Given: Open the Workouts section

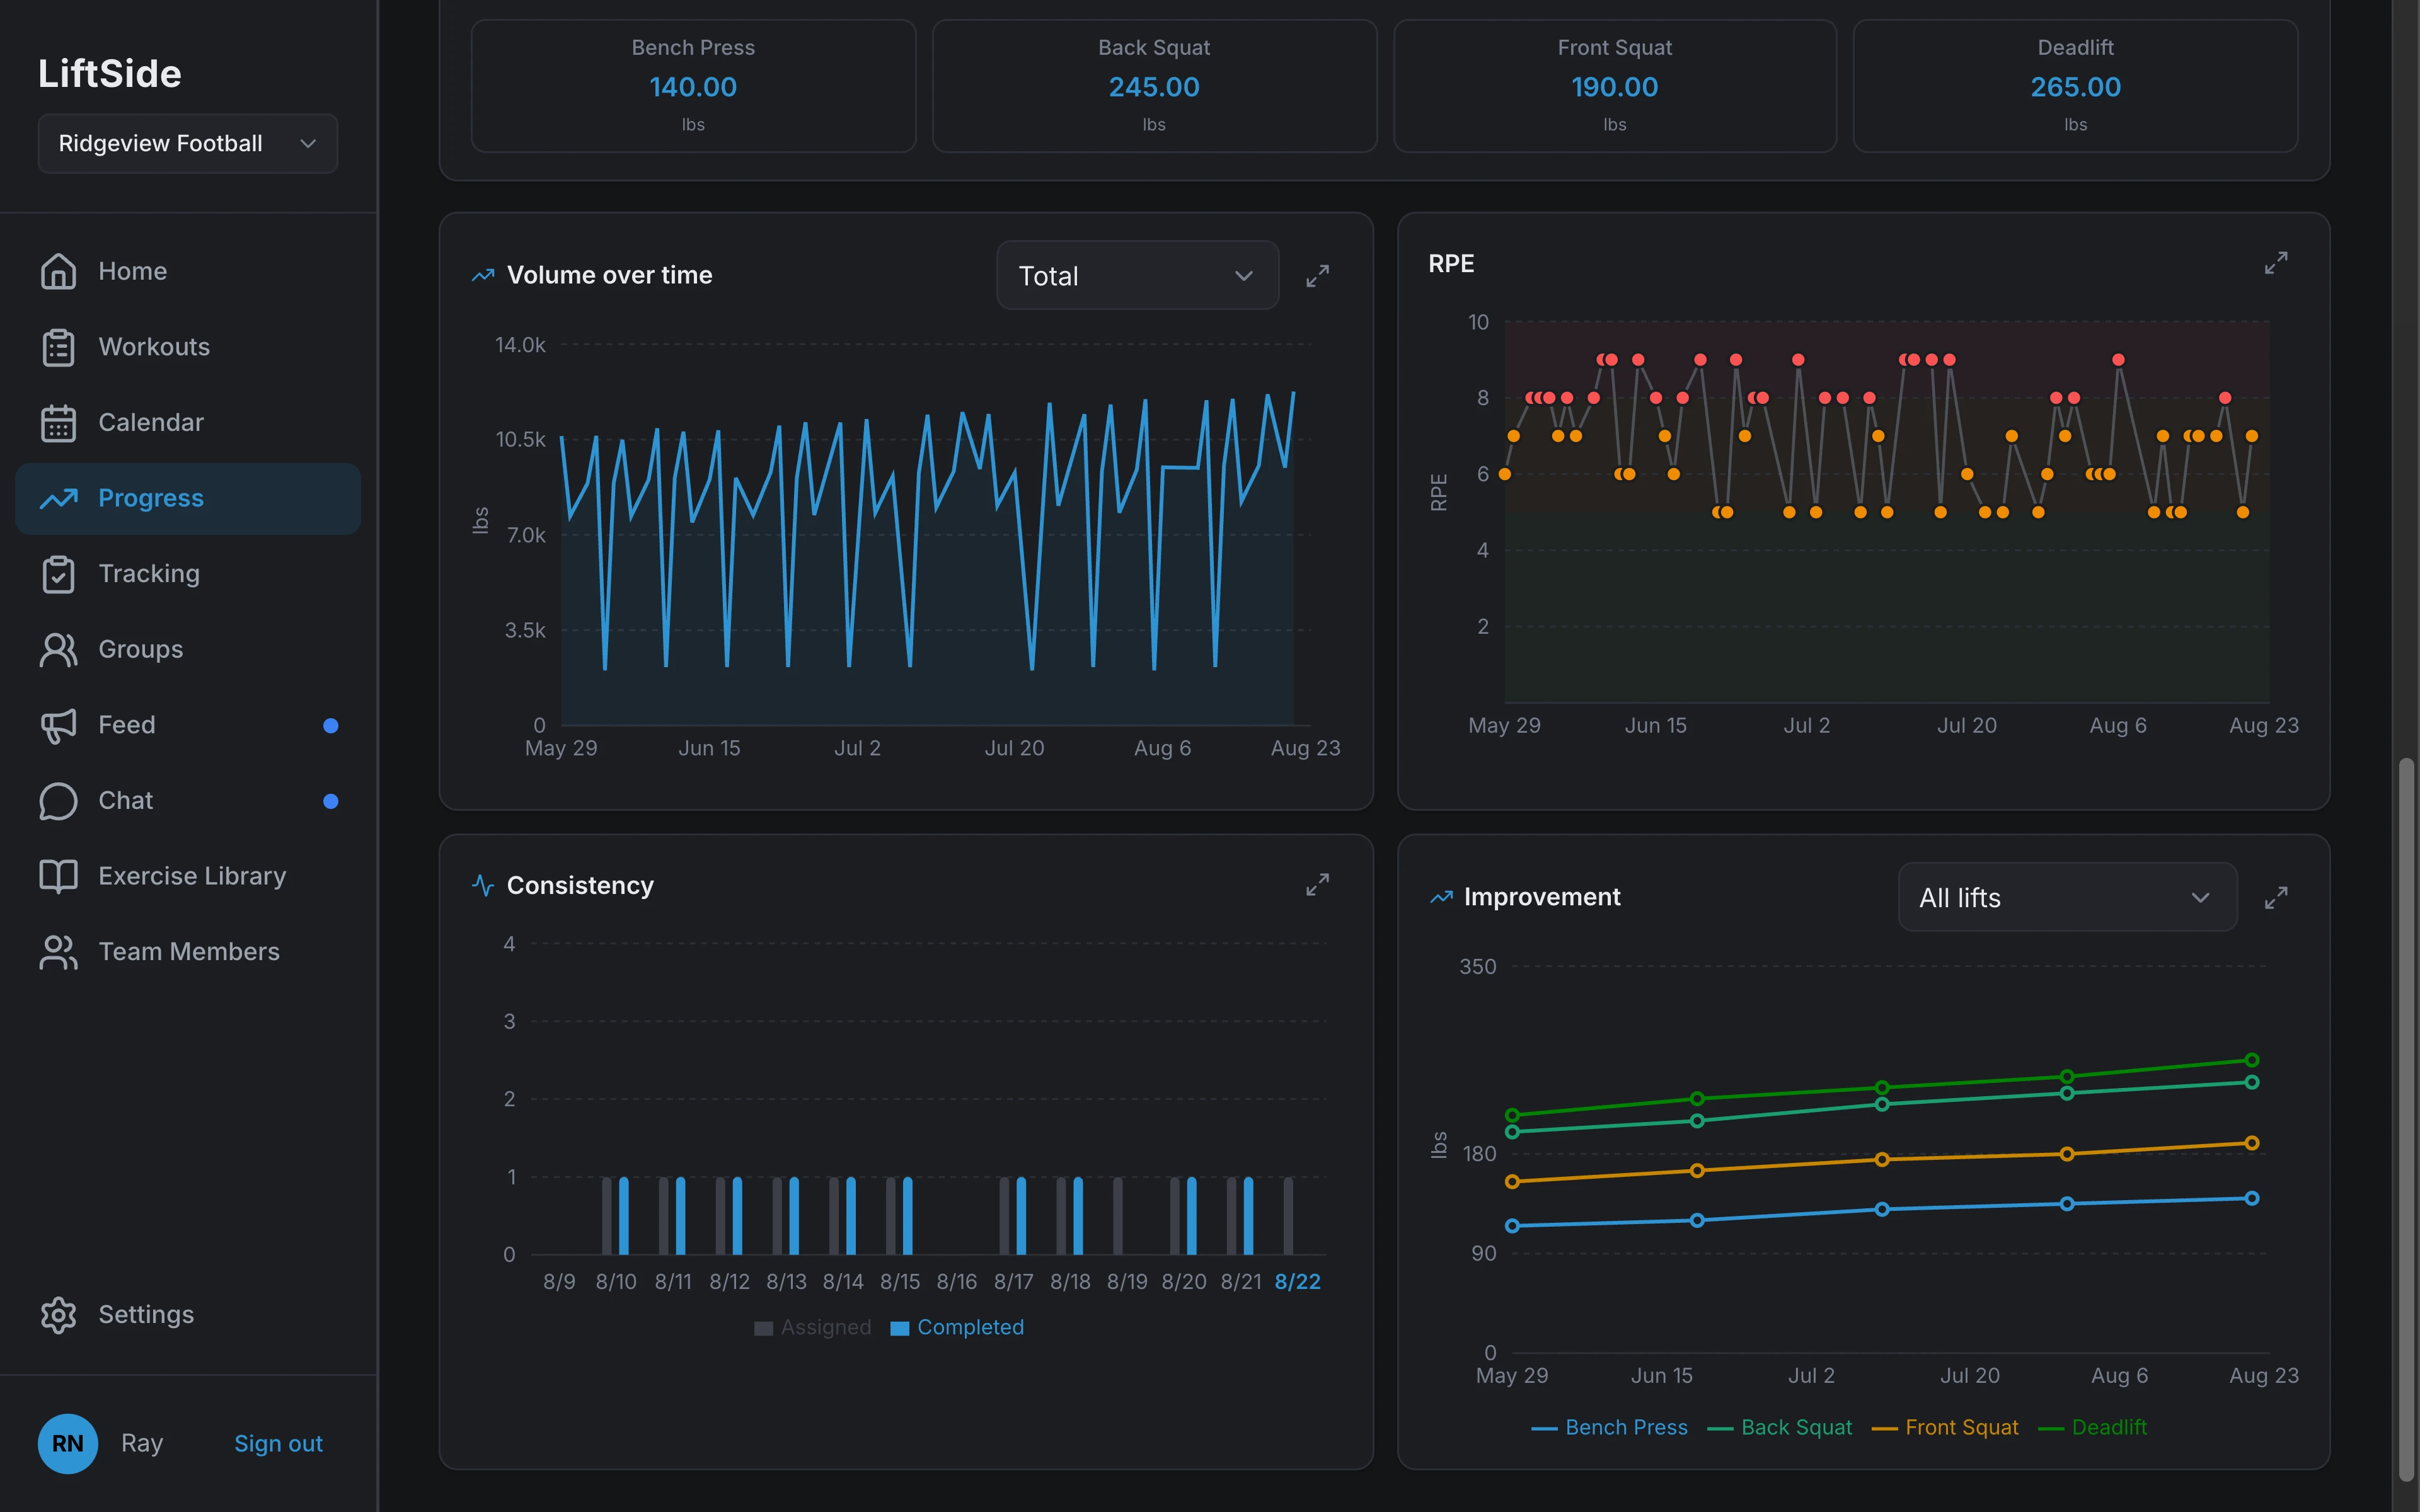Looking at the screenshot, I should pyautogui.click(x=188, y=347).
